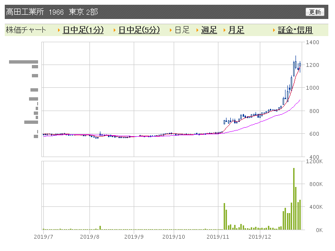Viewport: 335px width, 251px height.
Task: Click the 2019/8 date axis label
Action: [x=89, y=237]
